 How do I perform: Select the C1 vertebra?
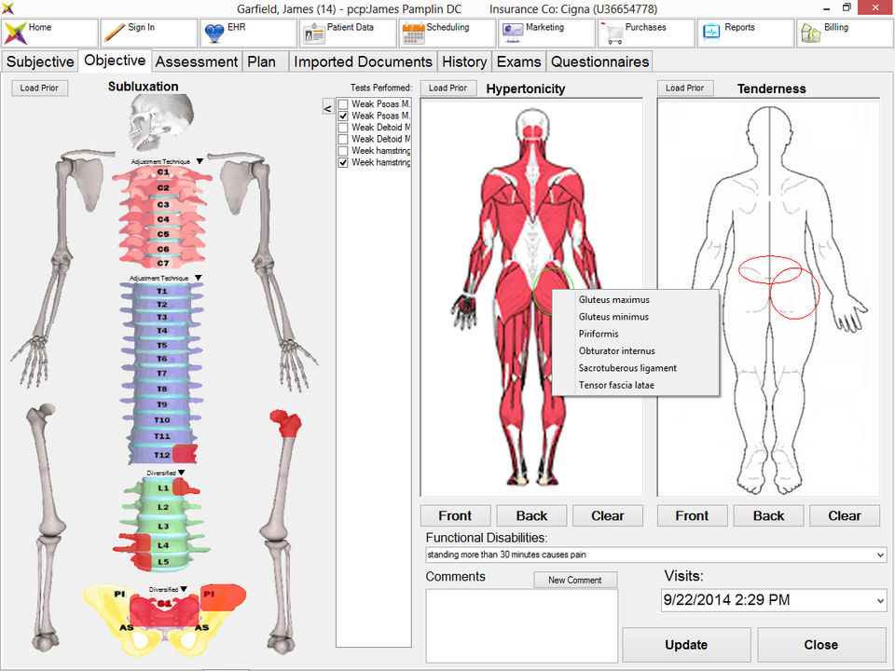162,173
